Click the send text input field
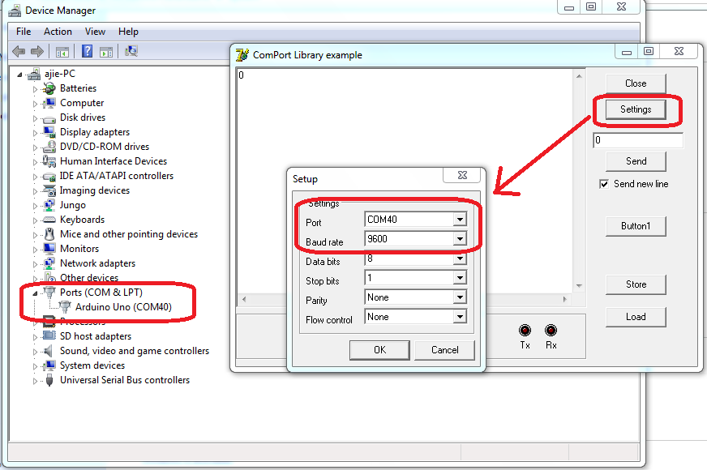707x470 pixels. pyautogui.click(x=638, y=140)
